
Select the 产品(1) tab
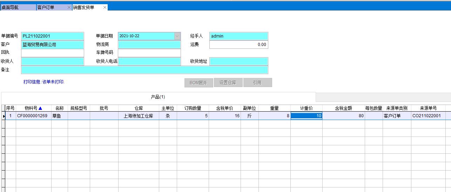(158, 97)
